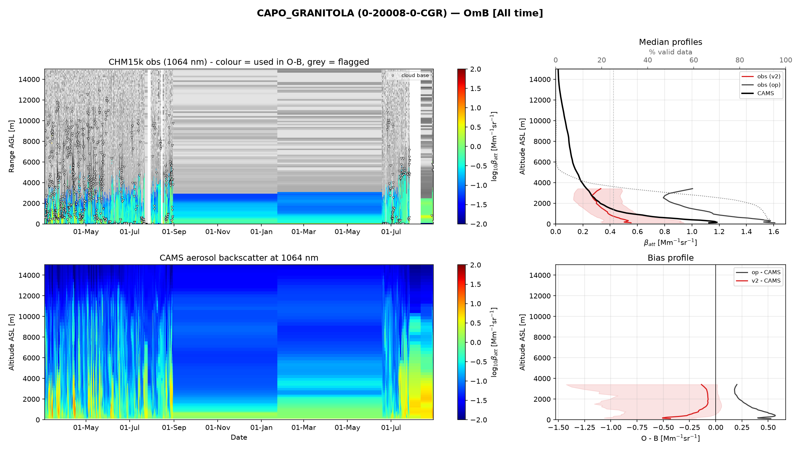Click the colorbar beside the CAMS backscatter plot
Screen dimensions: 800x450
click(461, 342)
